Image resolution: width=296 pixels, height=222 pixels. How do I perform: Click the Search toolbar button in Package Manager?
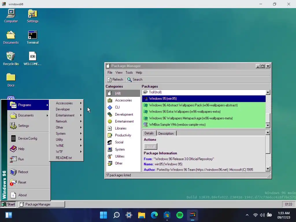[x=135, y=79]
